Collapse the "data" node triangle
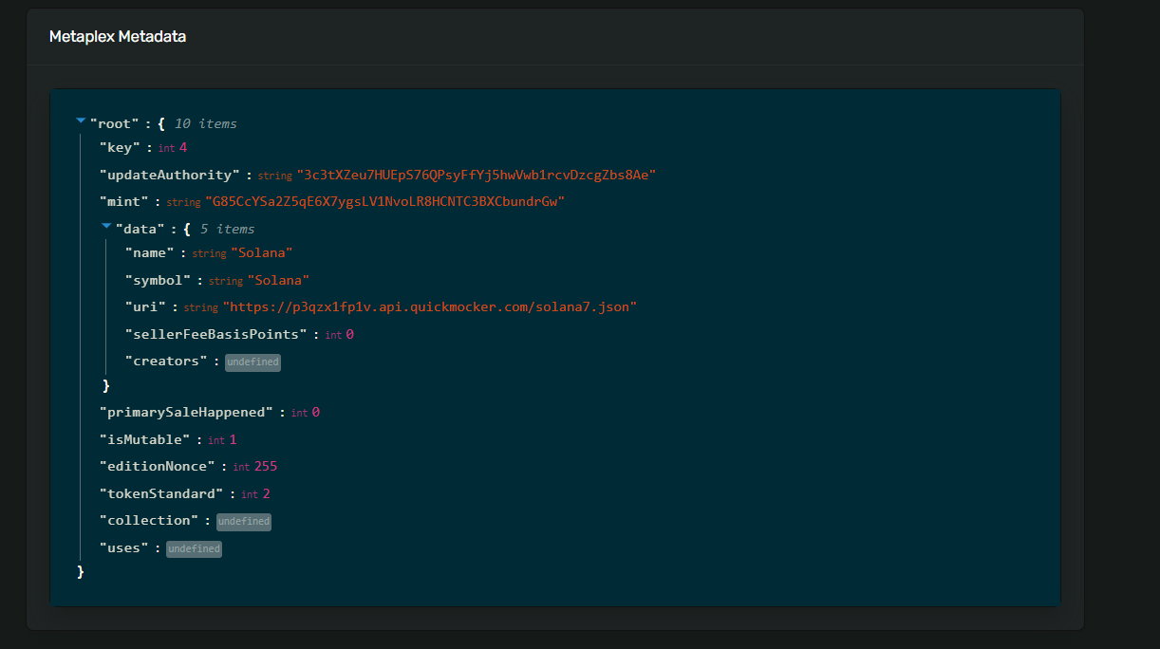Screen dimensions: 1160x649 pyautogui.click(x=106, y=227)
